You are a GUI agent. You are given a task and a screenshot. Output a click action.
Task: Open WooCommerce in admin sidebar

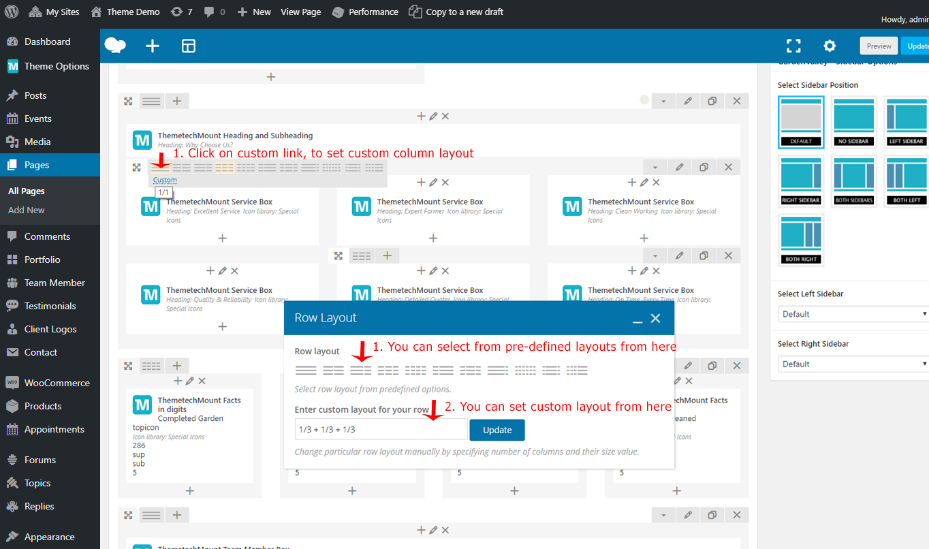tap(57, 383)
